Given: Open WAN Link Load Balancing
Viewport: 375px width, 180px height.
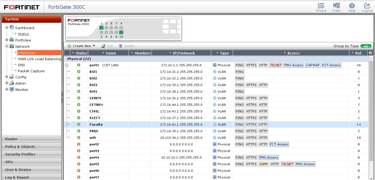Looking at the screenshot, I should click(x=40, y=59).
